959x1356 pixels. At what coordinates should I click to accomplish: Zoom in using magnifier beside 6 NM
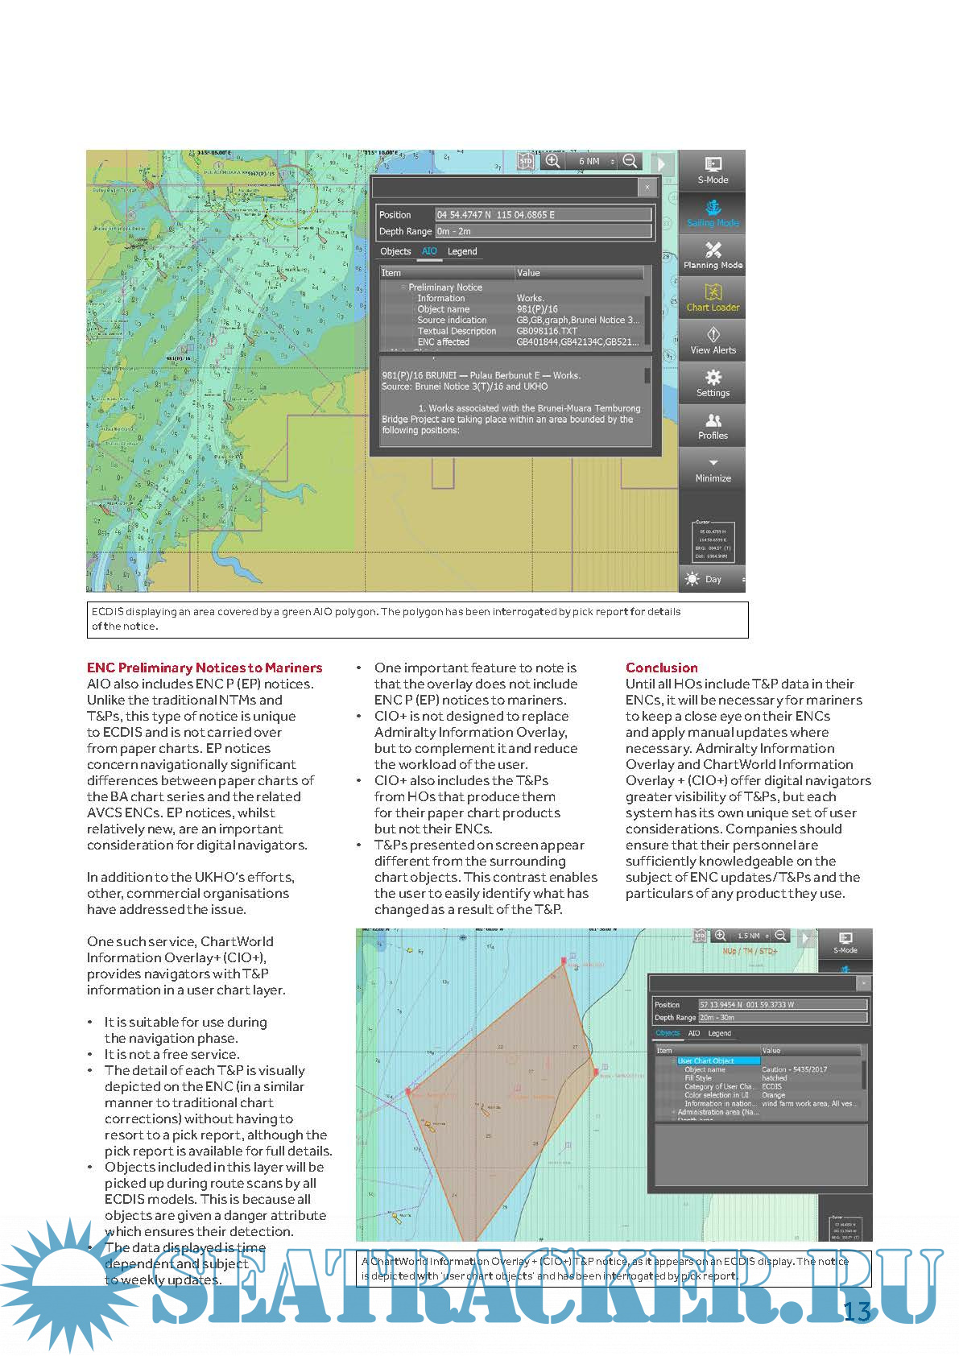pyautogui.click(x=552, y=161)
